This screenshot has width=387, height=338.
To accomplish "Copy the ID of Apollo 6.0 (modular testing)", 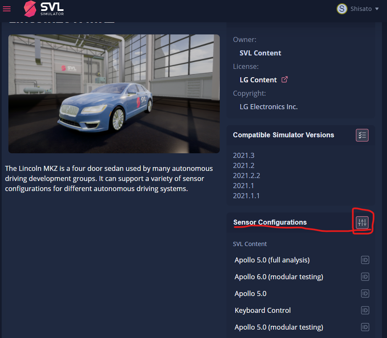I will (365, 277).
